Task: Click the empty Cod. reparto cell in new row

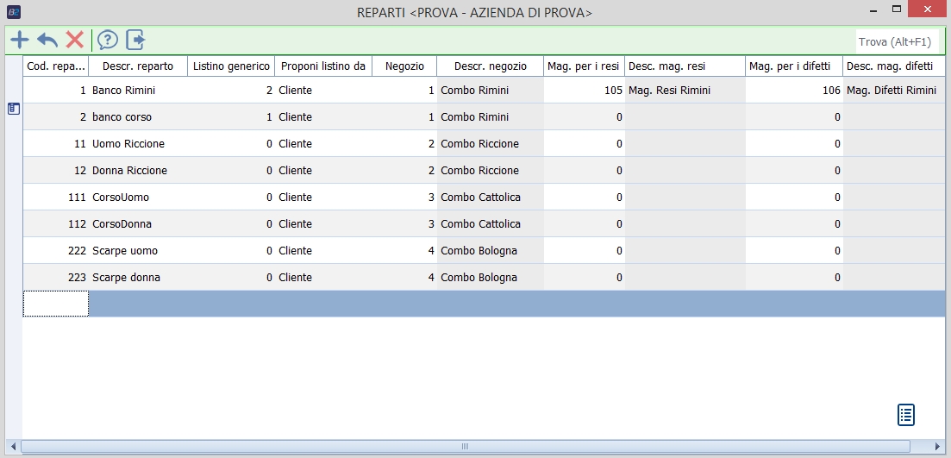Action: [x=56, y=304]
